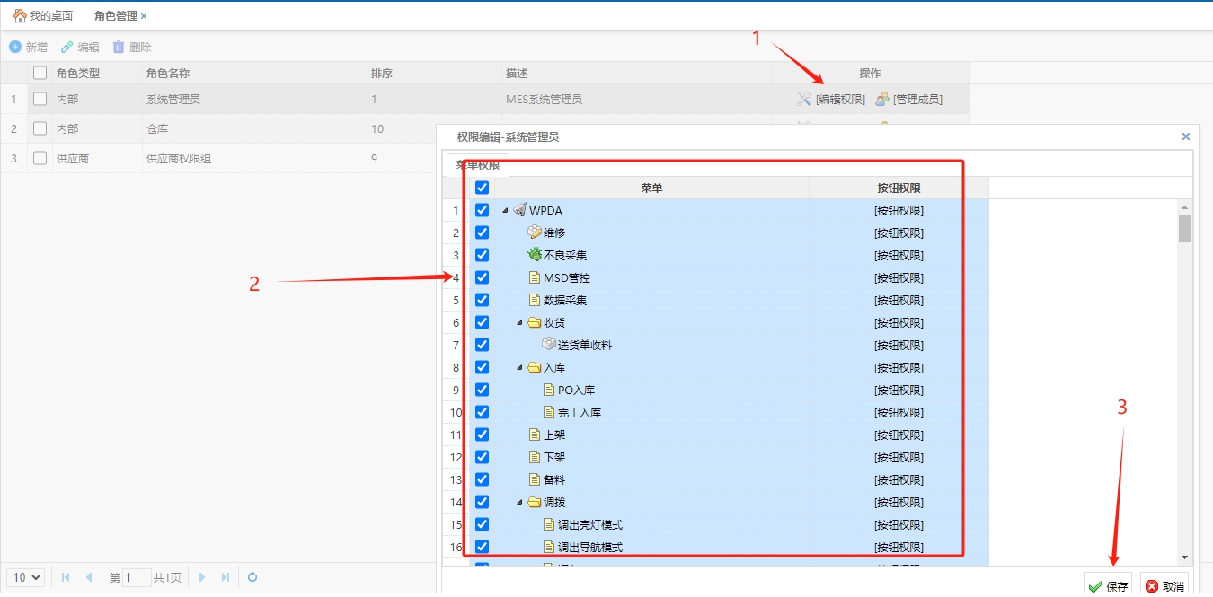Toggle select-all checkbox in 菜单 header
Image resolution: width=1213 pixels, height=597 pixels.
pyautogui.click(x=482, y=188)
